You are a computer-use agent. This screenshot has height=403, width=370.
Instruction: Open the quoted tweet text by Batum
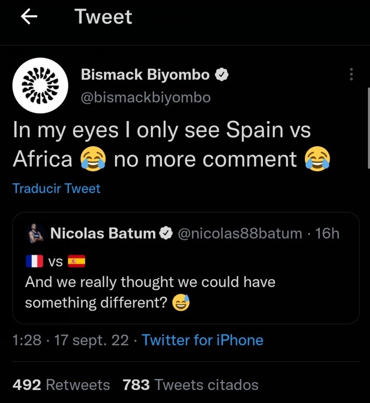150,292
